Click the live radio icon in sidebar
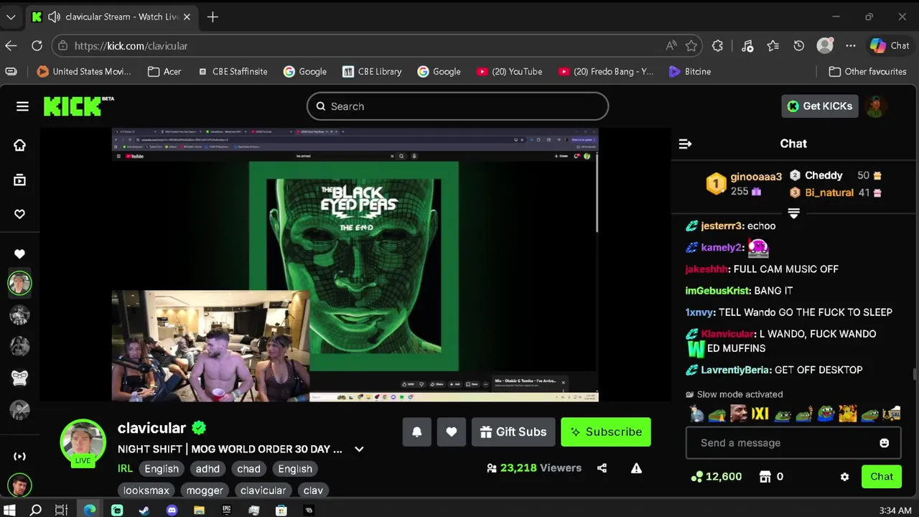Screen dimensions: 919x517 coord(19,456)
